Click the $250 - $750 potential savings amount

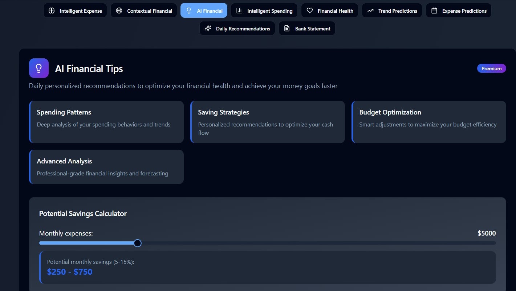(x=70, y=272)
